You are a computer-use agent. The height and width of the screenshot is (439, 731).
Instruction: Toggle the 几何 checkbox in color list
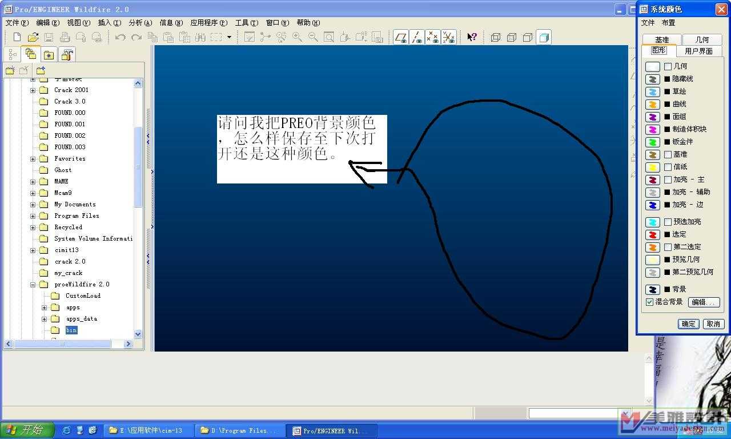click(668, 66)
